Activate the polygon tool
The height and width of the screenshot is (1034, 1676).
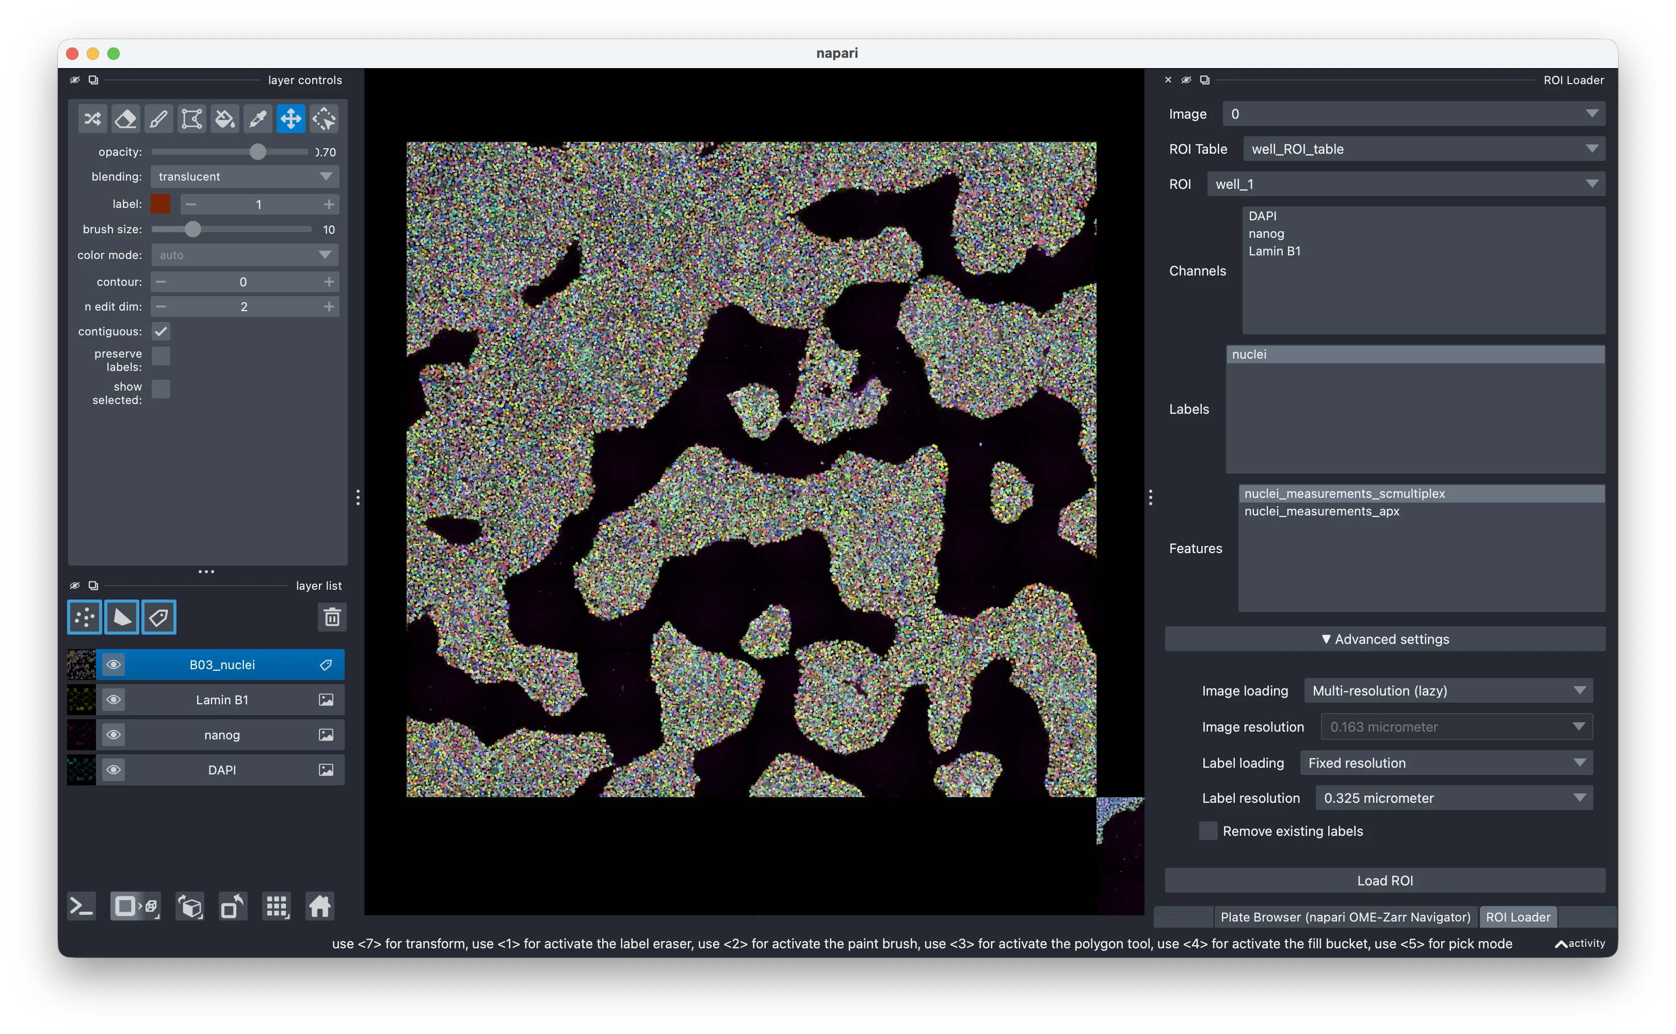point(191,119)
